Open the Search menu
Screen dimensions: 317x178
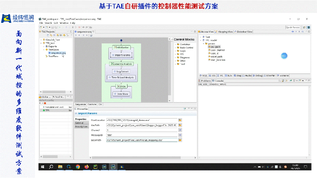[x=48, y=23]
